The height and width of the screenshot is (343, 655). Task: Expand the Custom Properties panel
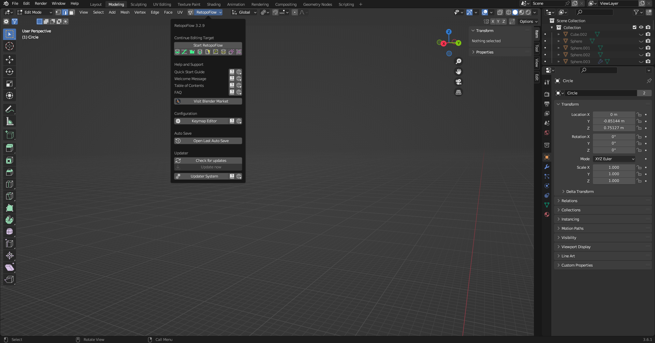pyautogui.click(x=603, y=265)
